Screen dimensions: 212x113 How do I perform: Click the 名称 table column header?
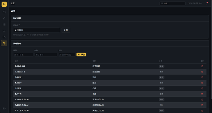94,61
